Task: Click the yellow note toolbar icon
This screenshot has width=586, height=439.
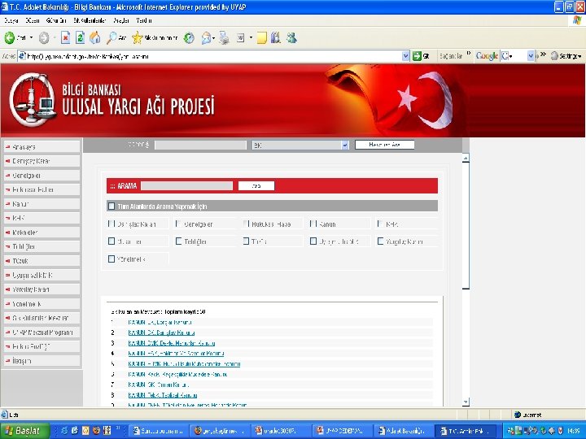Action: [261, 37]
